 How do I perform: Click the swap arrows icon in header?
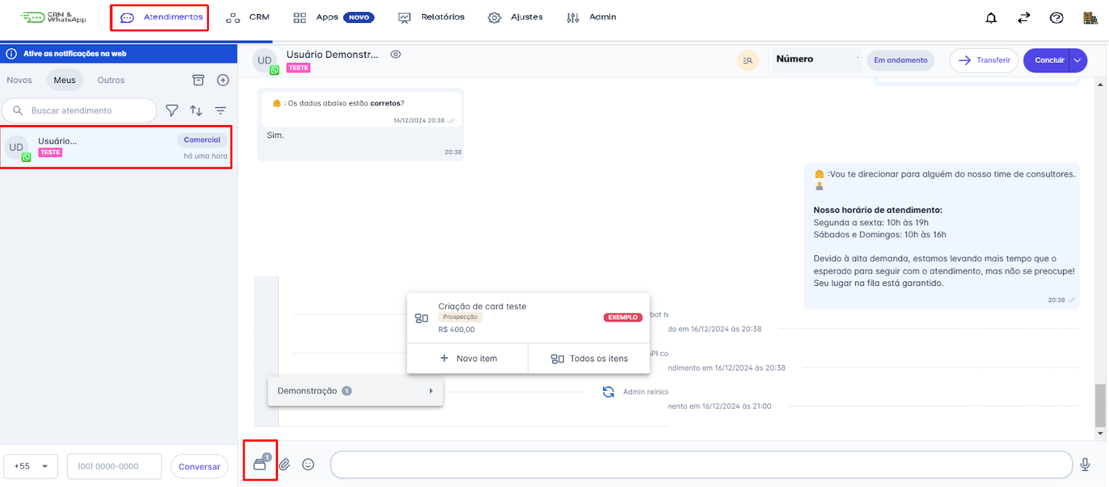[1024, 18]
